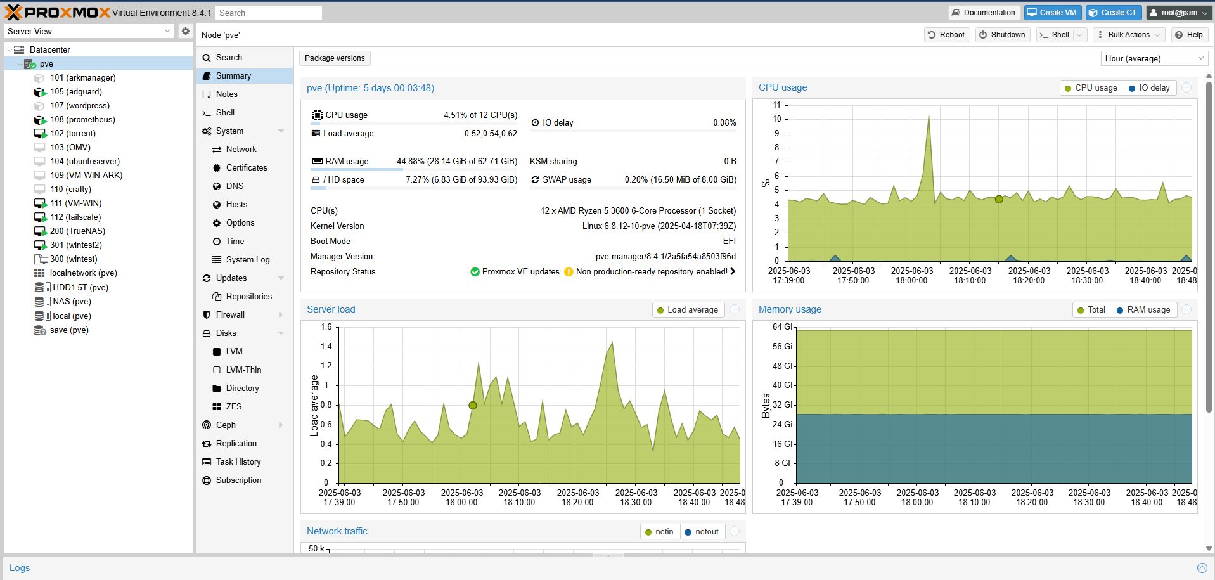Click the System Log list icon

217,260
